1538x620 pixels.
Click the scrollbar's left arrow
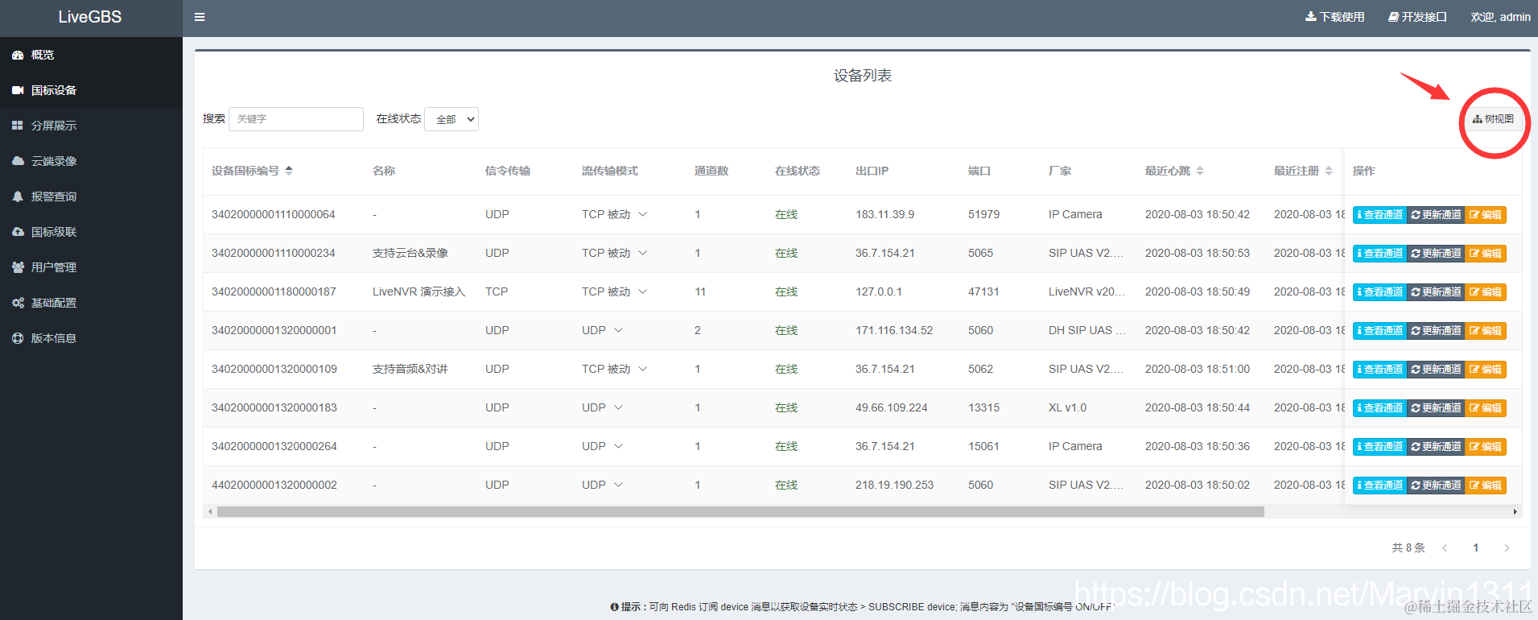(210, 512)
